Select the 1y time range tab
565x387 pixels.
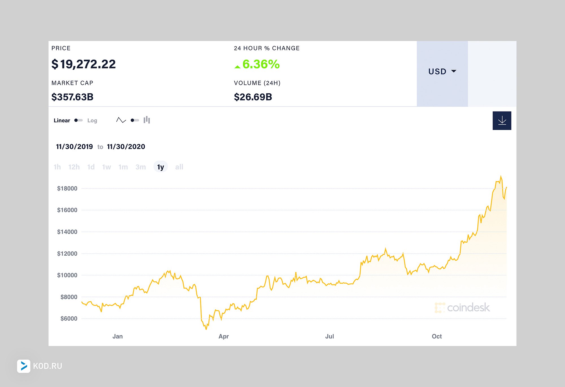160,167
